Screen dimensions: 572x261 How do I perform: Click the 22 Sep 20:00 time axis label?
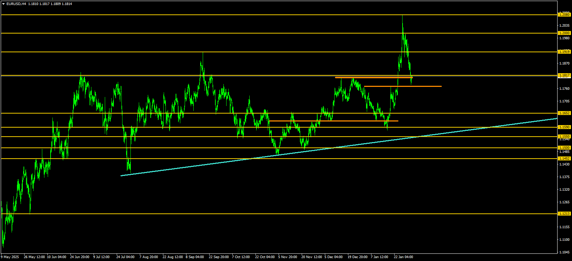(219, 257)
